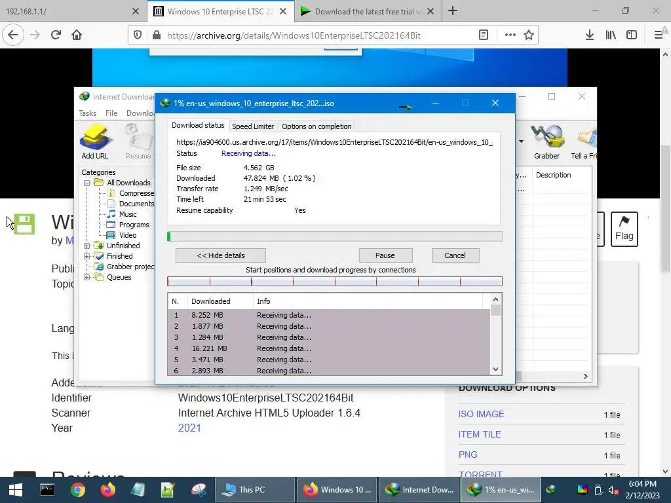
Task: Open Windows Start menu
Action: [x=16, y=490]
